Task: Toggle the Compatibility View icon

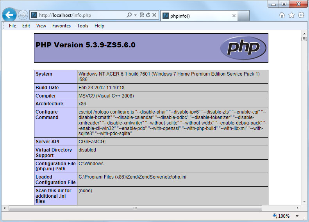Action: (142, 15)
